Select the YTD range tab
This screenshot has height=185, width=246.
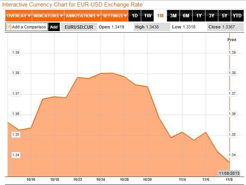point(238,16)
